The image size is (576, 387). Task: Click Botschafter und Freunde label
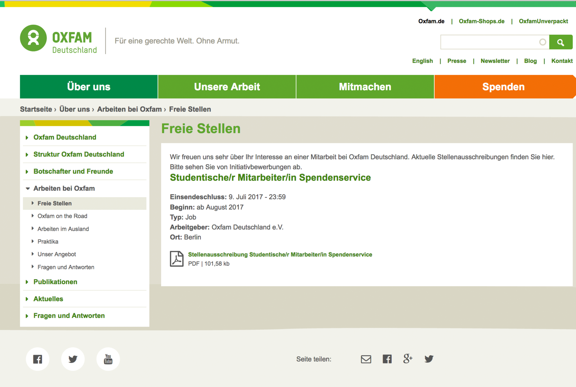click(x=73, y=172)
